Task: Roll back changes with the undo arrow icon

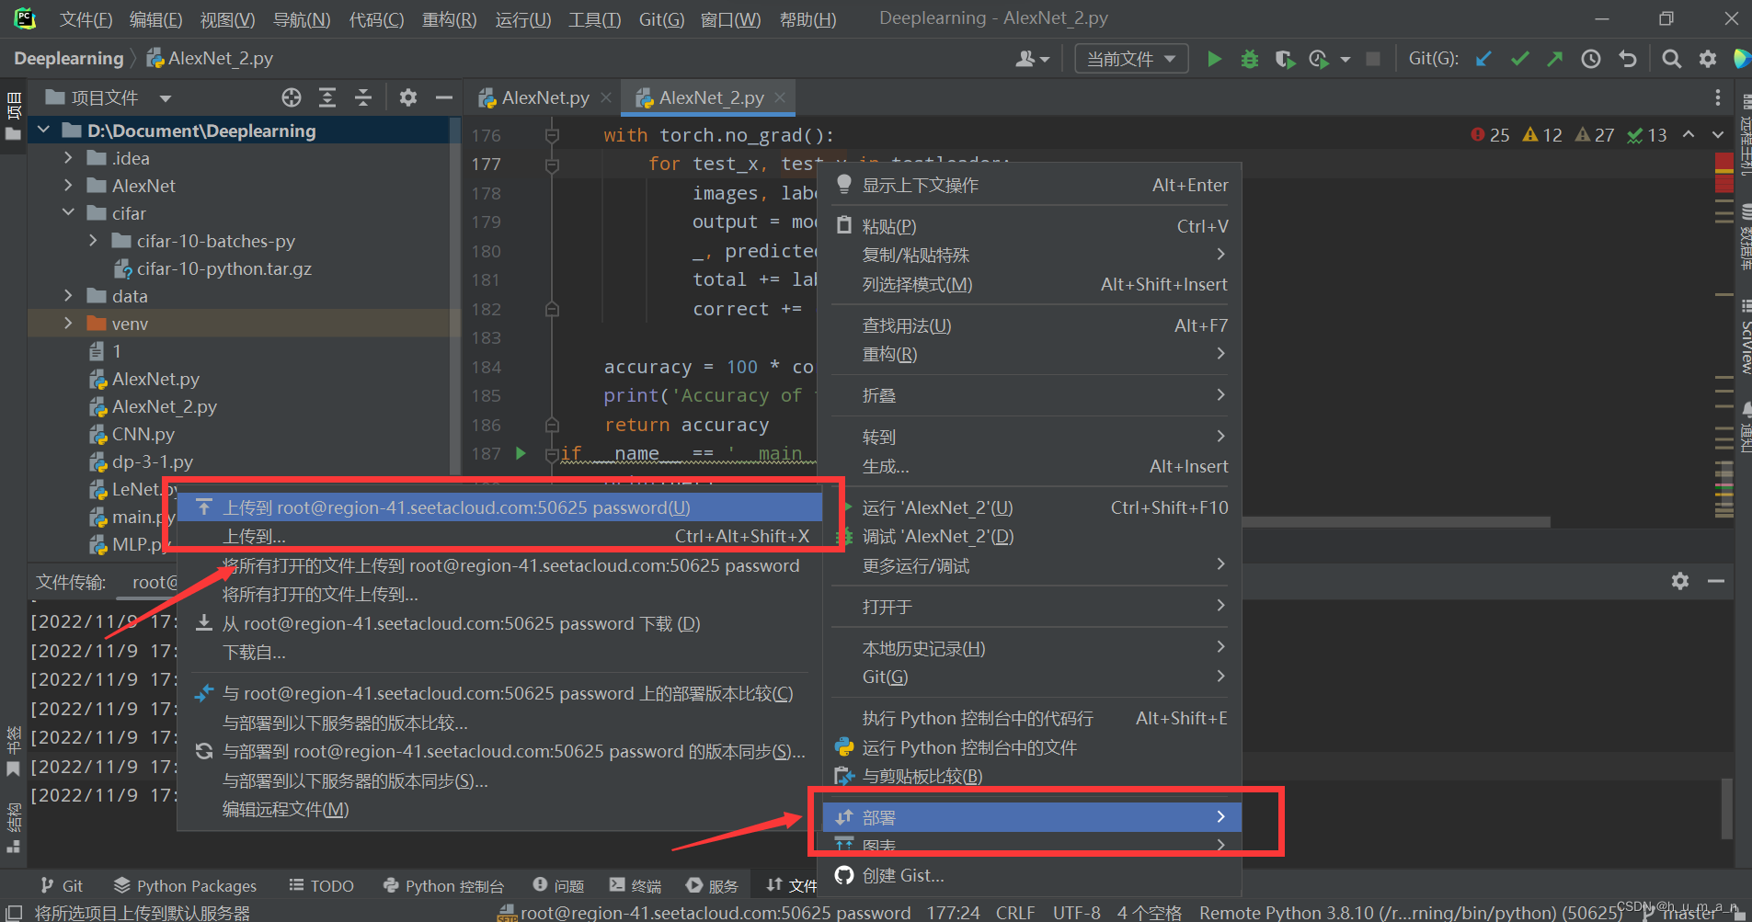Action: 1628,59
